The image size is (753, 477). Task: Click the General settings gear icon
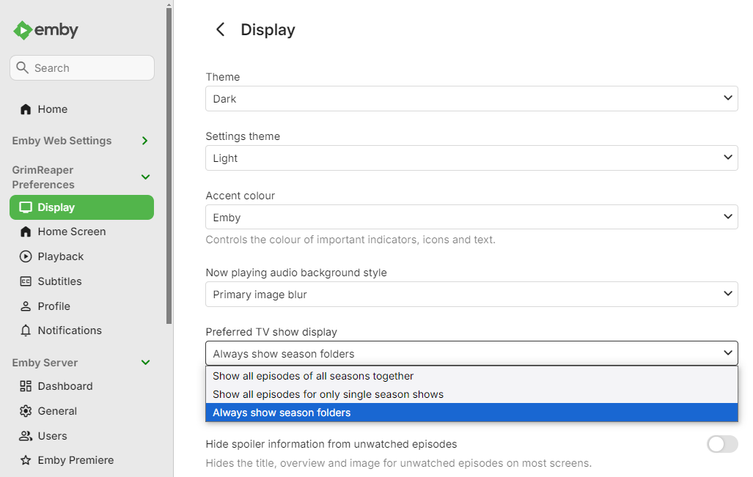(x=26, y=411)
